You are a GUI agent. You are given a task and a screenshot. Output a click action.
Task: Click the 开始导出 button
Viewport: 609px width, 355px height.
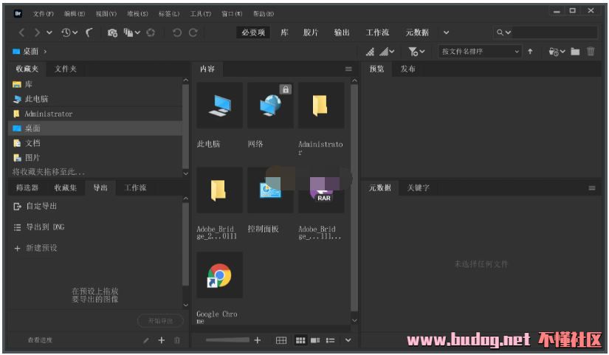click(x=160, y=321)
